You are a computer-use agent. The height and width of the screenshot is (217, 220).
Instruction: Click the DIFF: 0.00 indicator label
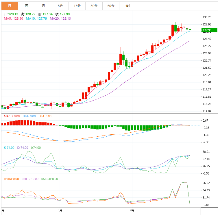tap(29, 116)
